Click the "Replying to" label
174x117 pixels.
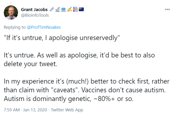[x=14, y=27]
